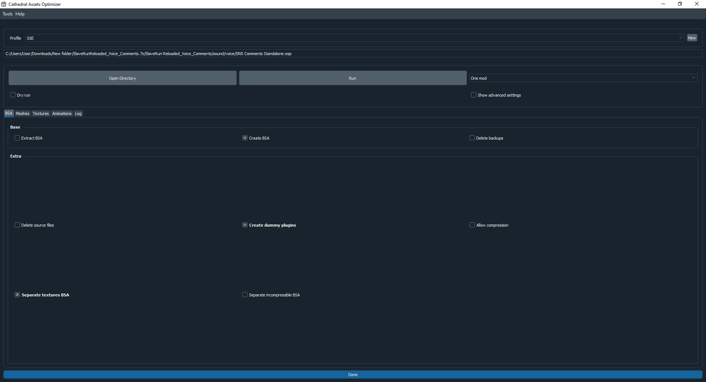
Task: Open the Help menu
Action: coord(20,14)
